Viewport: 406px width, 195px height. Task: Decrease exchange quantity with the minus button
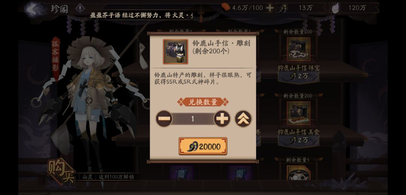coord(164,119)
